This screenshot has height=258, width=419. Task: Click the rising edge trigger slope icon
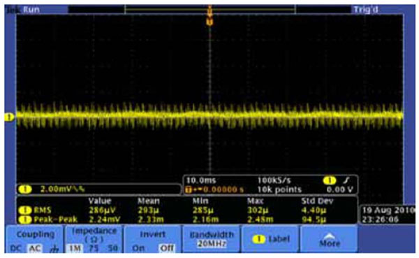pos(346,180)
